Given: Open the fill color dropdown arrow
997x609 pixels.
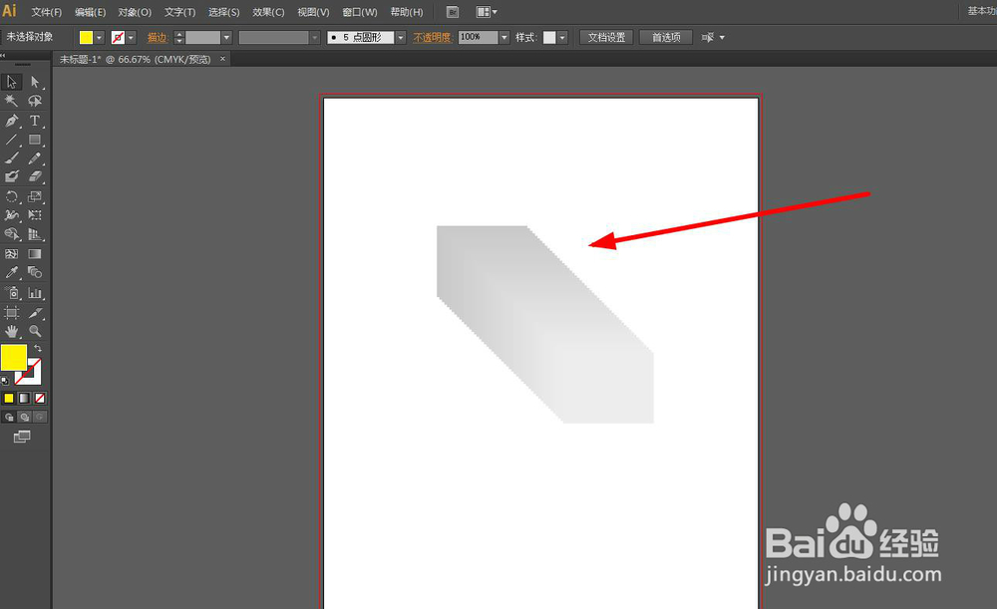Looking at the screenshot, I should (x=99, y=38).
